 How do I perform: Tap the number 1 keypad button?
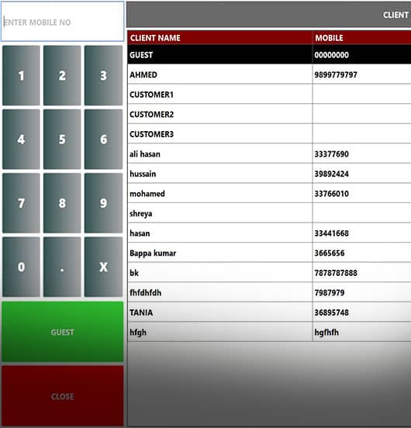(x=21, y=75)
